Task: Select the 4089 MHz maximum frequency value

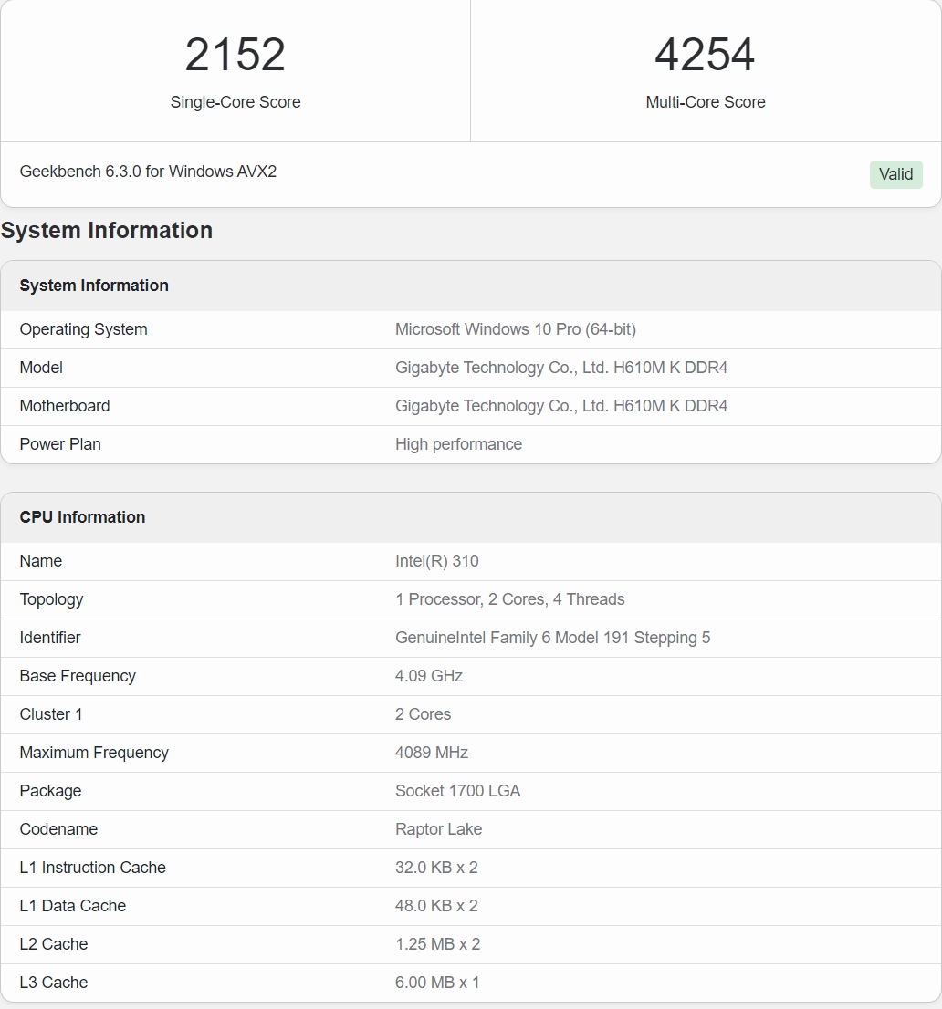Action: (x=431, y=753)
